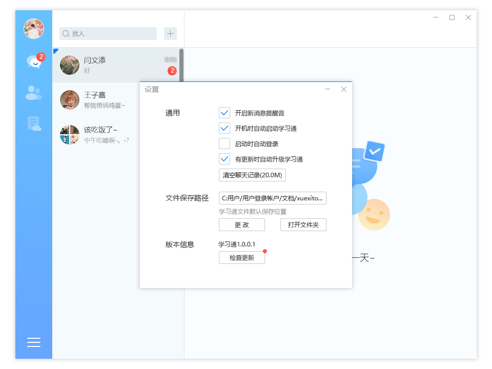The height and width of the screenshot is (369, 492).
Task: Open the cloud notes icon in sidebar
Action: tap(34, 124)
